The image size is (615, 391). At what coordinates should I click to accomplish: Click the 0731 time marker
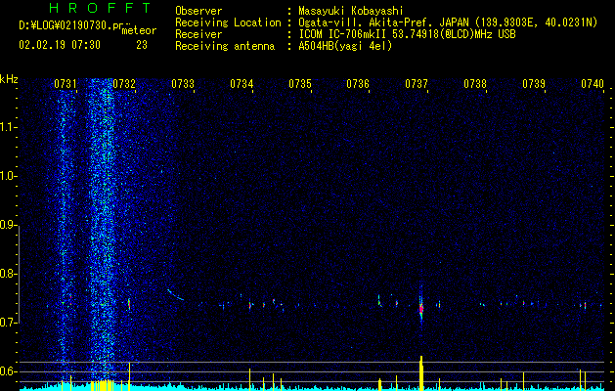click(66, 84)
